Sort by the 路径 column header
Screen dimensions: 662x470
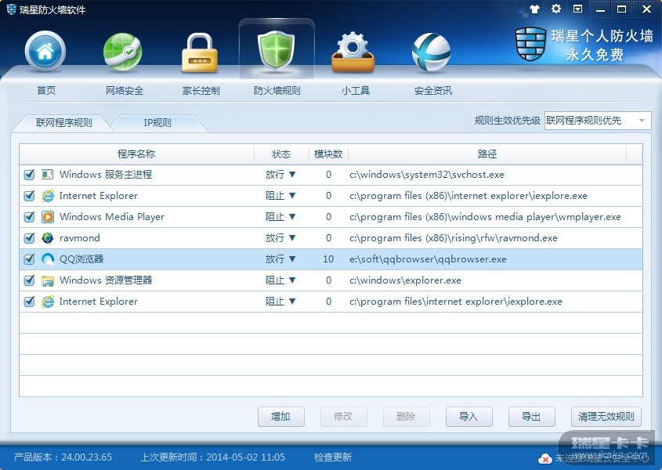click(x=487, y=154)
